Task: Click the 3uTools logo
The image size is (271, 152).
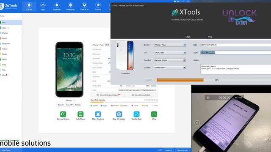Action: 9,6
